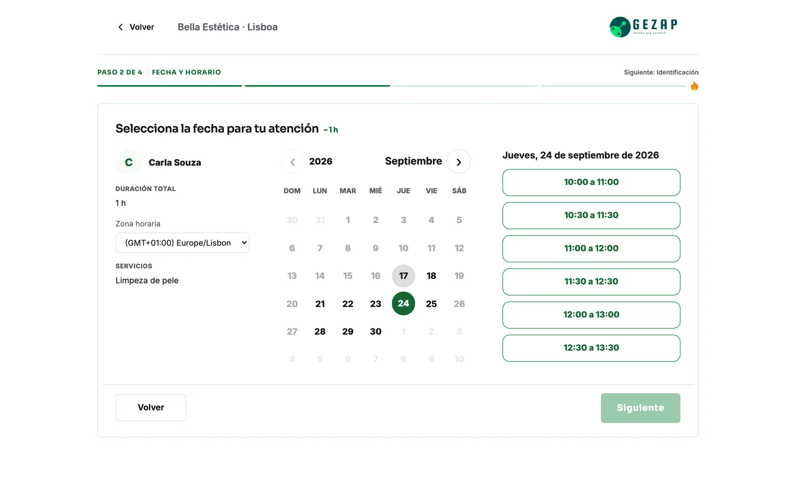796x497 pixels.
Task: Choose the 11:00 a 12:00 slot
Action: 591,248
